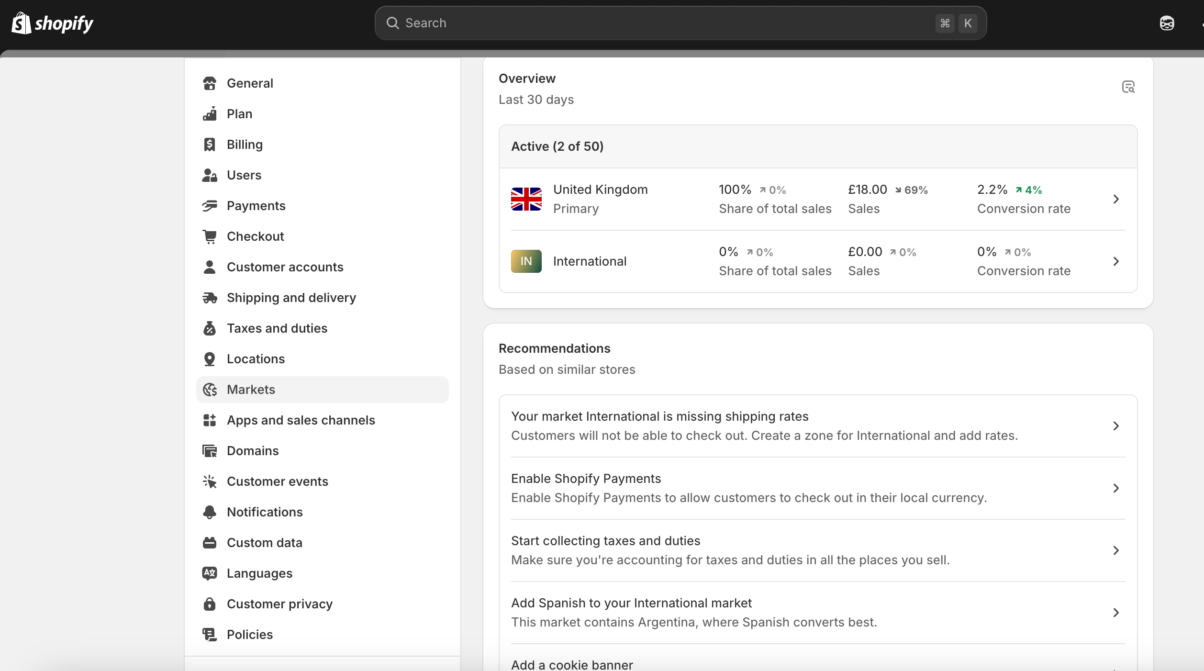Click the Apps and sales channels icon

pyautogui.click(x=210, y=420)
